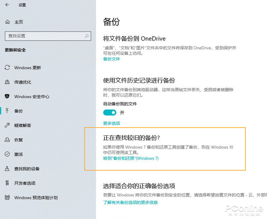
Task: Click the 激活 checkmark circle icon
Action: (7, 154)
